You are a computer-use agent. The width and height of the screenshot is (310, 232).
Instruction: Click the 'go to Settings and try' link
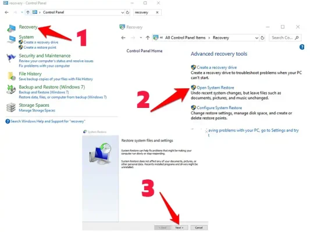[254, 130]
